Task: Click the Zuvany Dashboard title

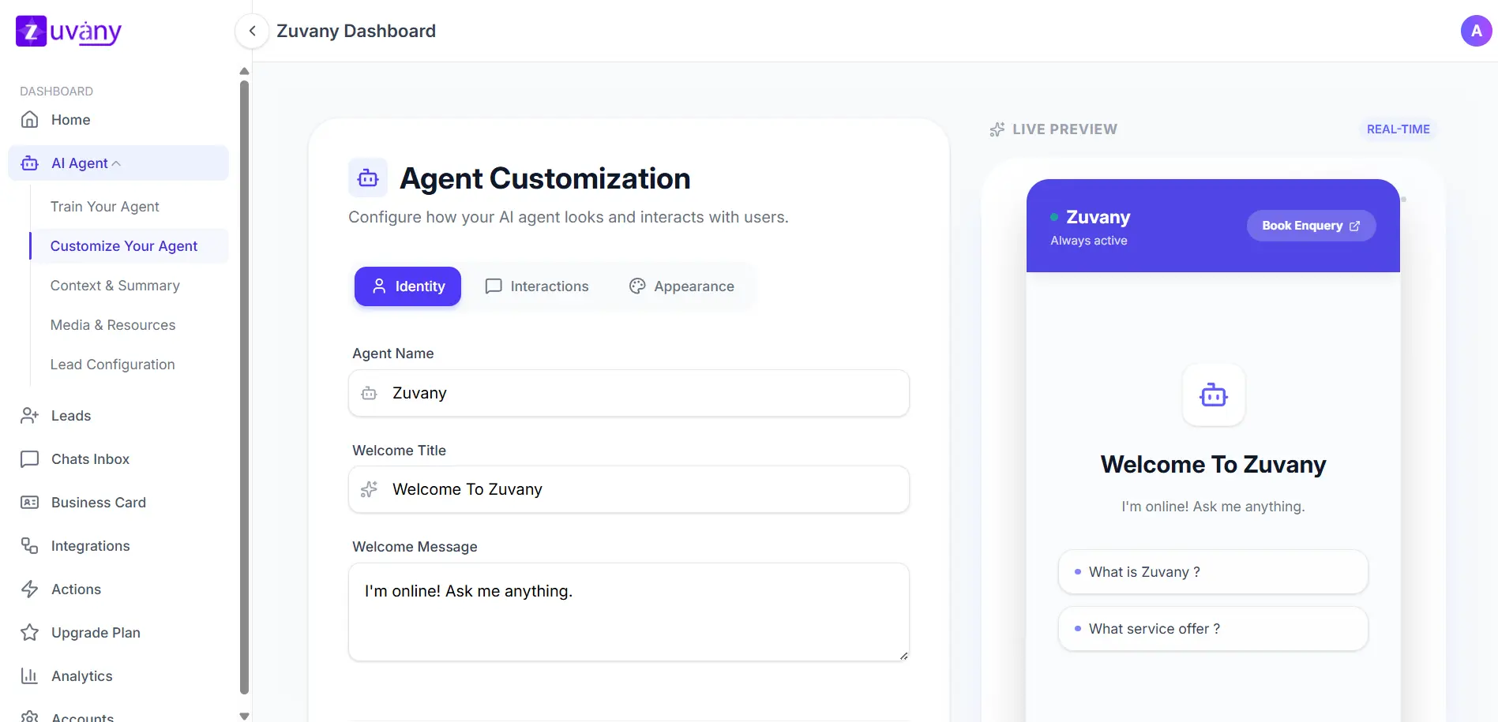Action: [356, 31]
